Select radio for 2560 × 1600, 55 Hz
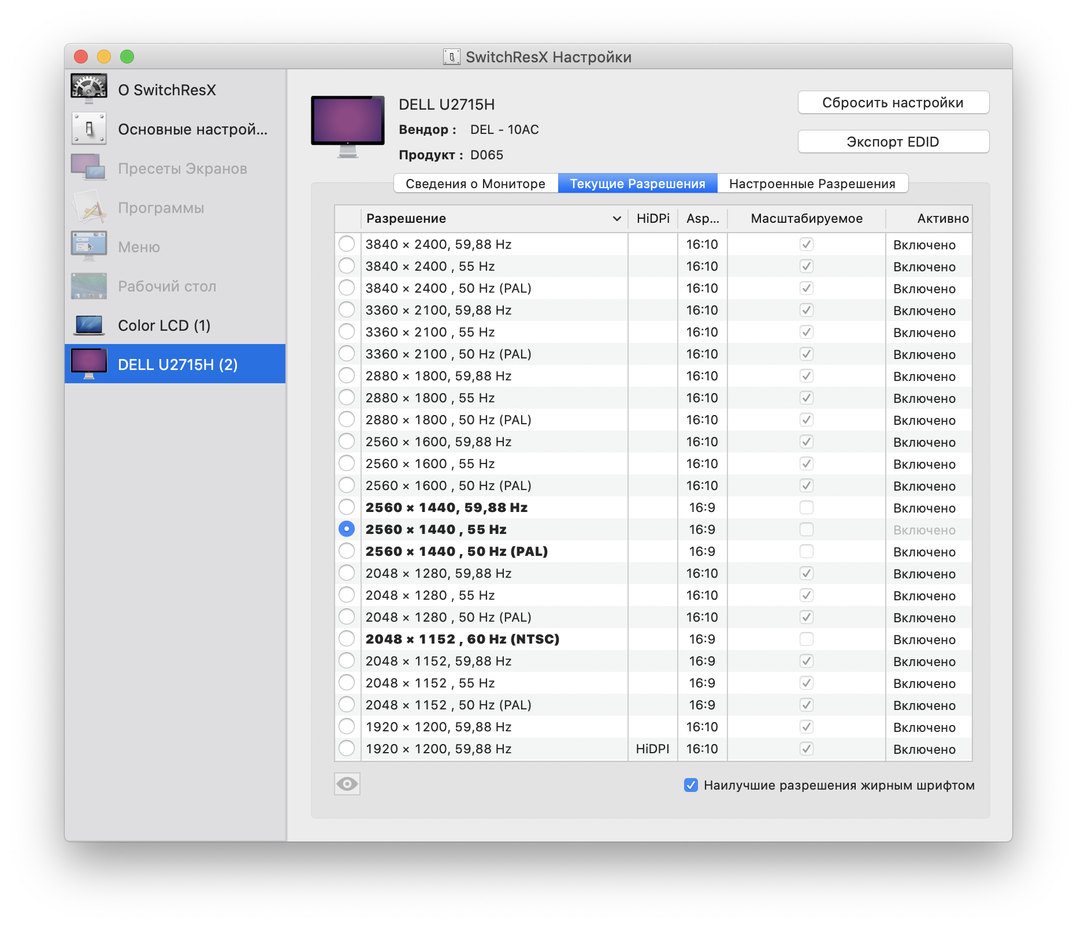Viewport: 1077px width, 927px height. (347, 463)
